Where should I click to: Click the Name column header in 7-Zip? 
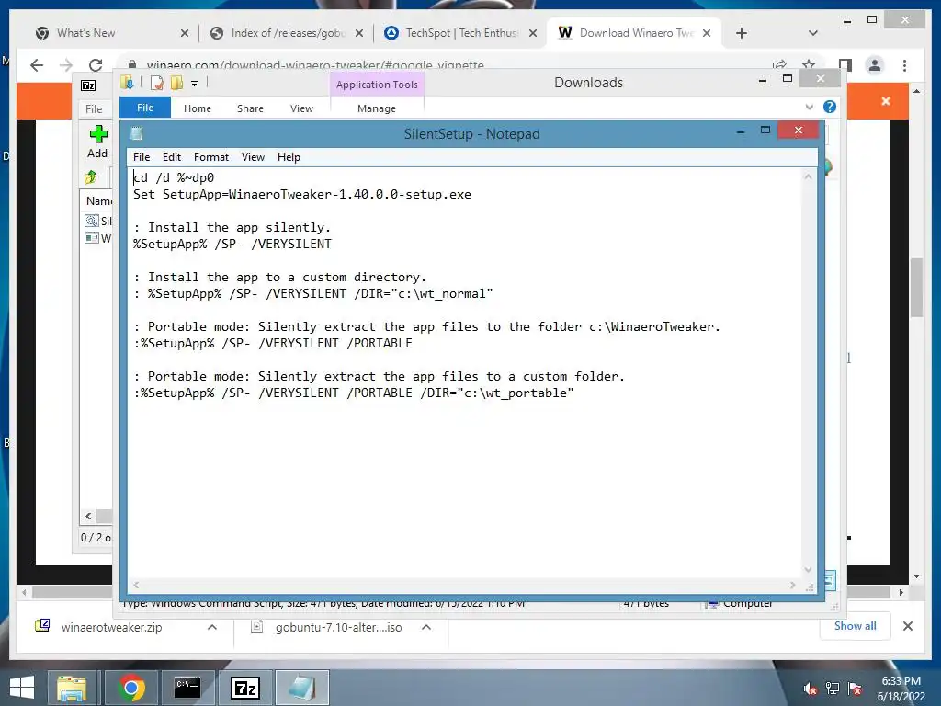(x=98, y=201)
